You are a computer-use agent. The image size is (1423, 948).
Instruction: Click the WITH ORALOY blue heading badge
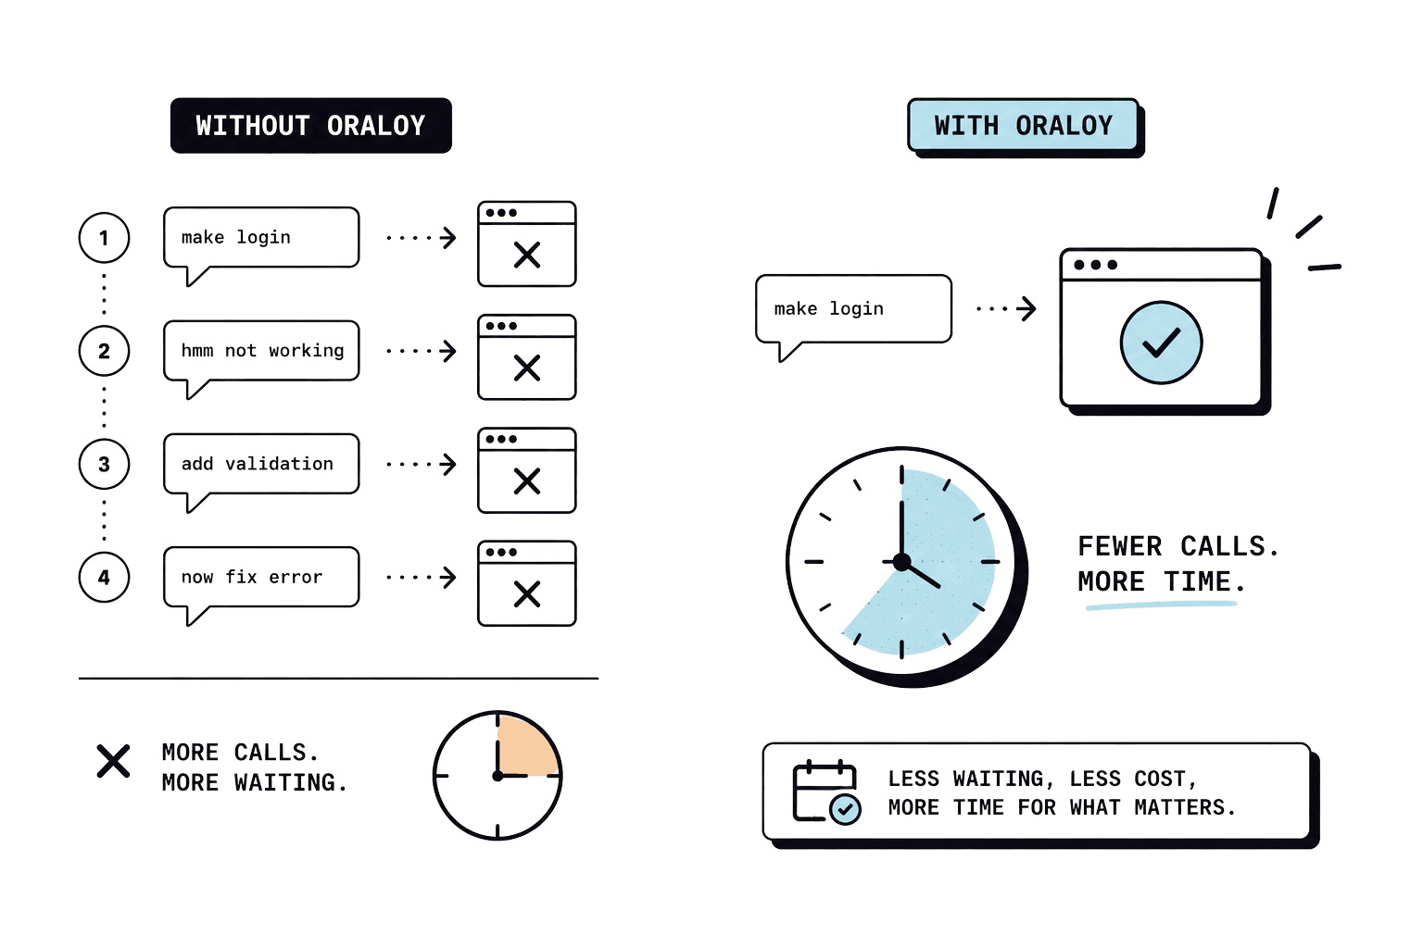tap(1024, 125)
